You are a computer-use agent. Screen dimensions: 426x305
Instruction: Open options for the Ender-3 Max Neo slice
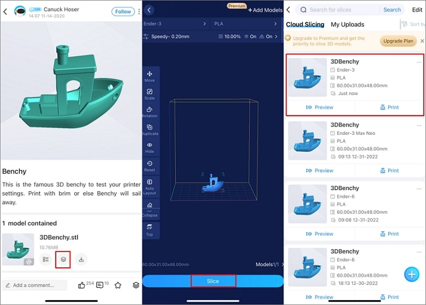coord(419,125)
